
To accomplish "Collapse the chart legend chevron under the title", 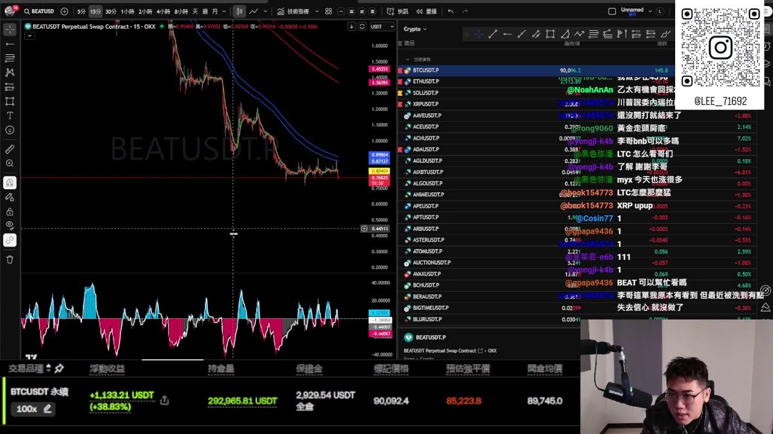I will click(x=30, y=36).
